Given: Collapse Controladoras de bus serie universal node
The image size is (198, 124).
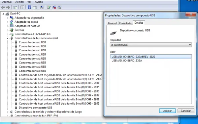Looking at the screenshot, I should tap(8, 38).
